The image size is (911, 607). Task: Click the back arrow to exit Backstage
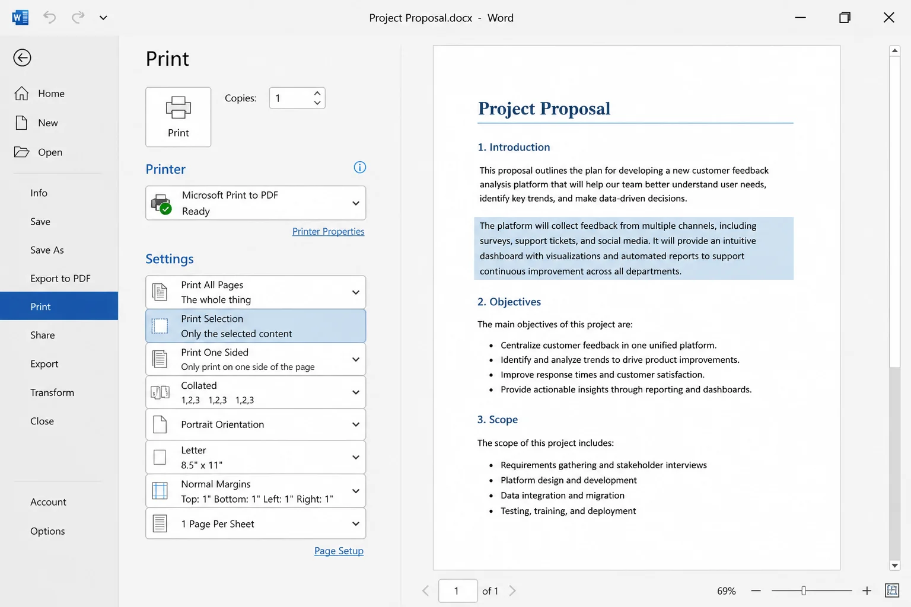click(x=22, y=57)
